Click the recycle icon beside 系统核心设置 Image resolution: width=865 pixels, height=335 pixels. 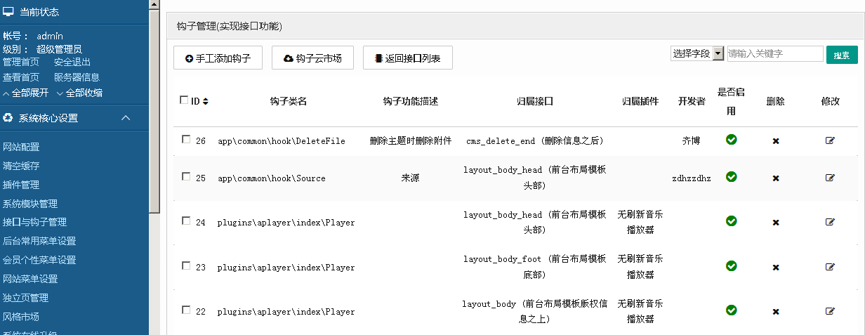(x=8, y=118)
